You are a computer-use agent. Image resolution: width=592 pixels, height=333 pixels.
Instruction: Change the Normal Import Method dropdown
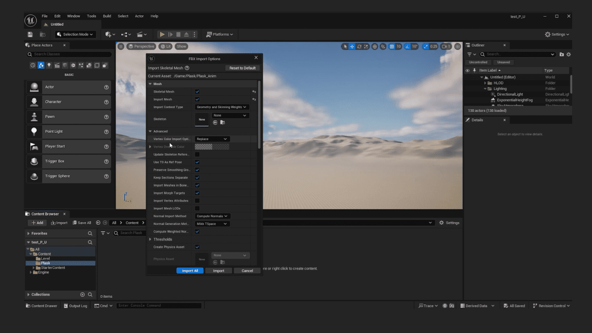[212, 216]
